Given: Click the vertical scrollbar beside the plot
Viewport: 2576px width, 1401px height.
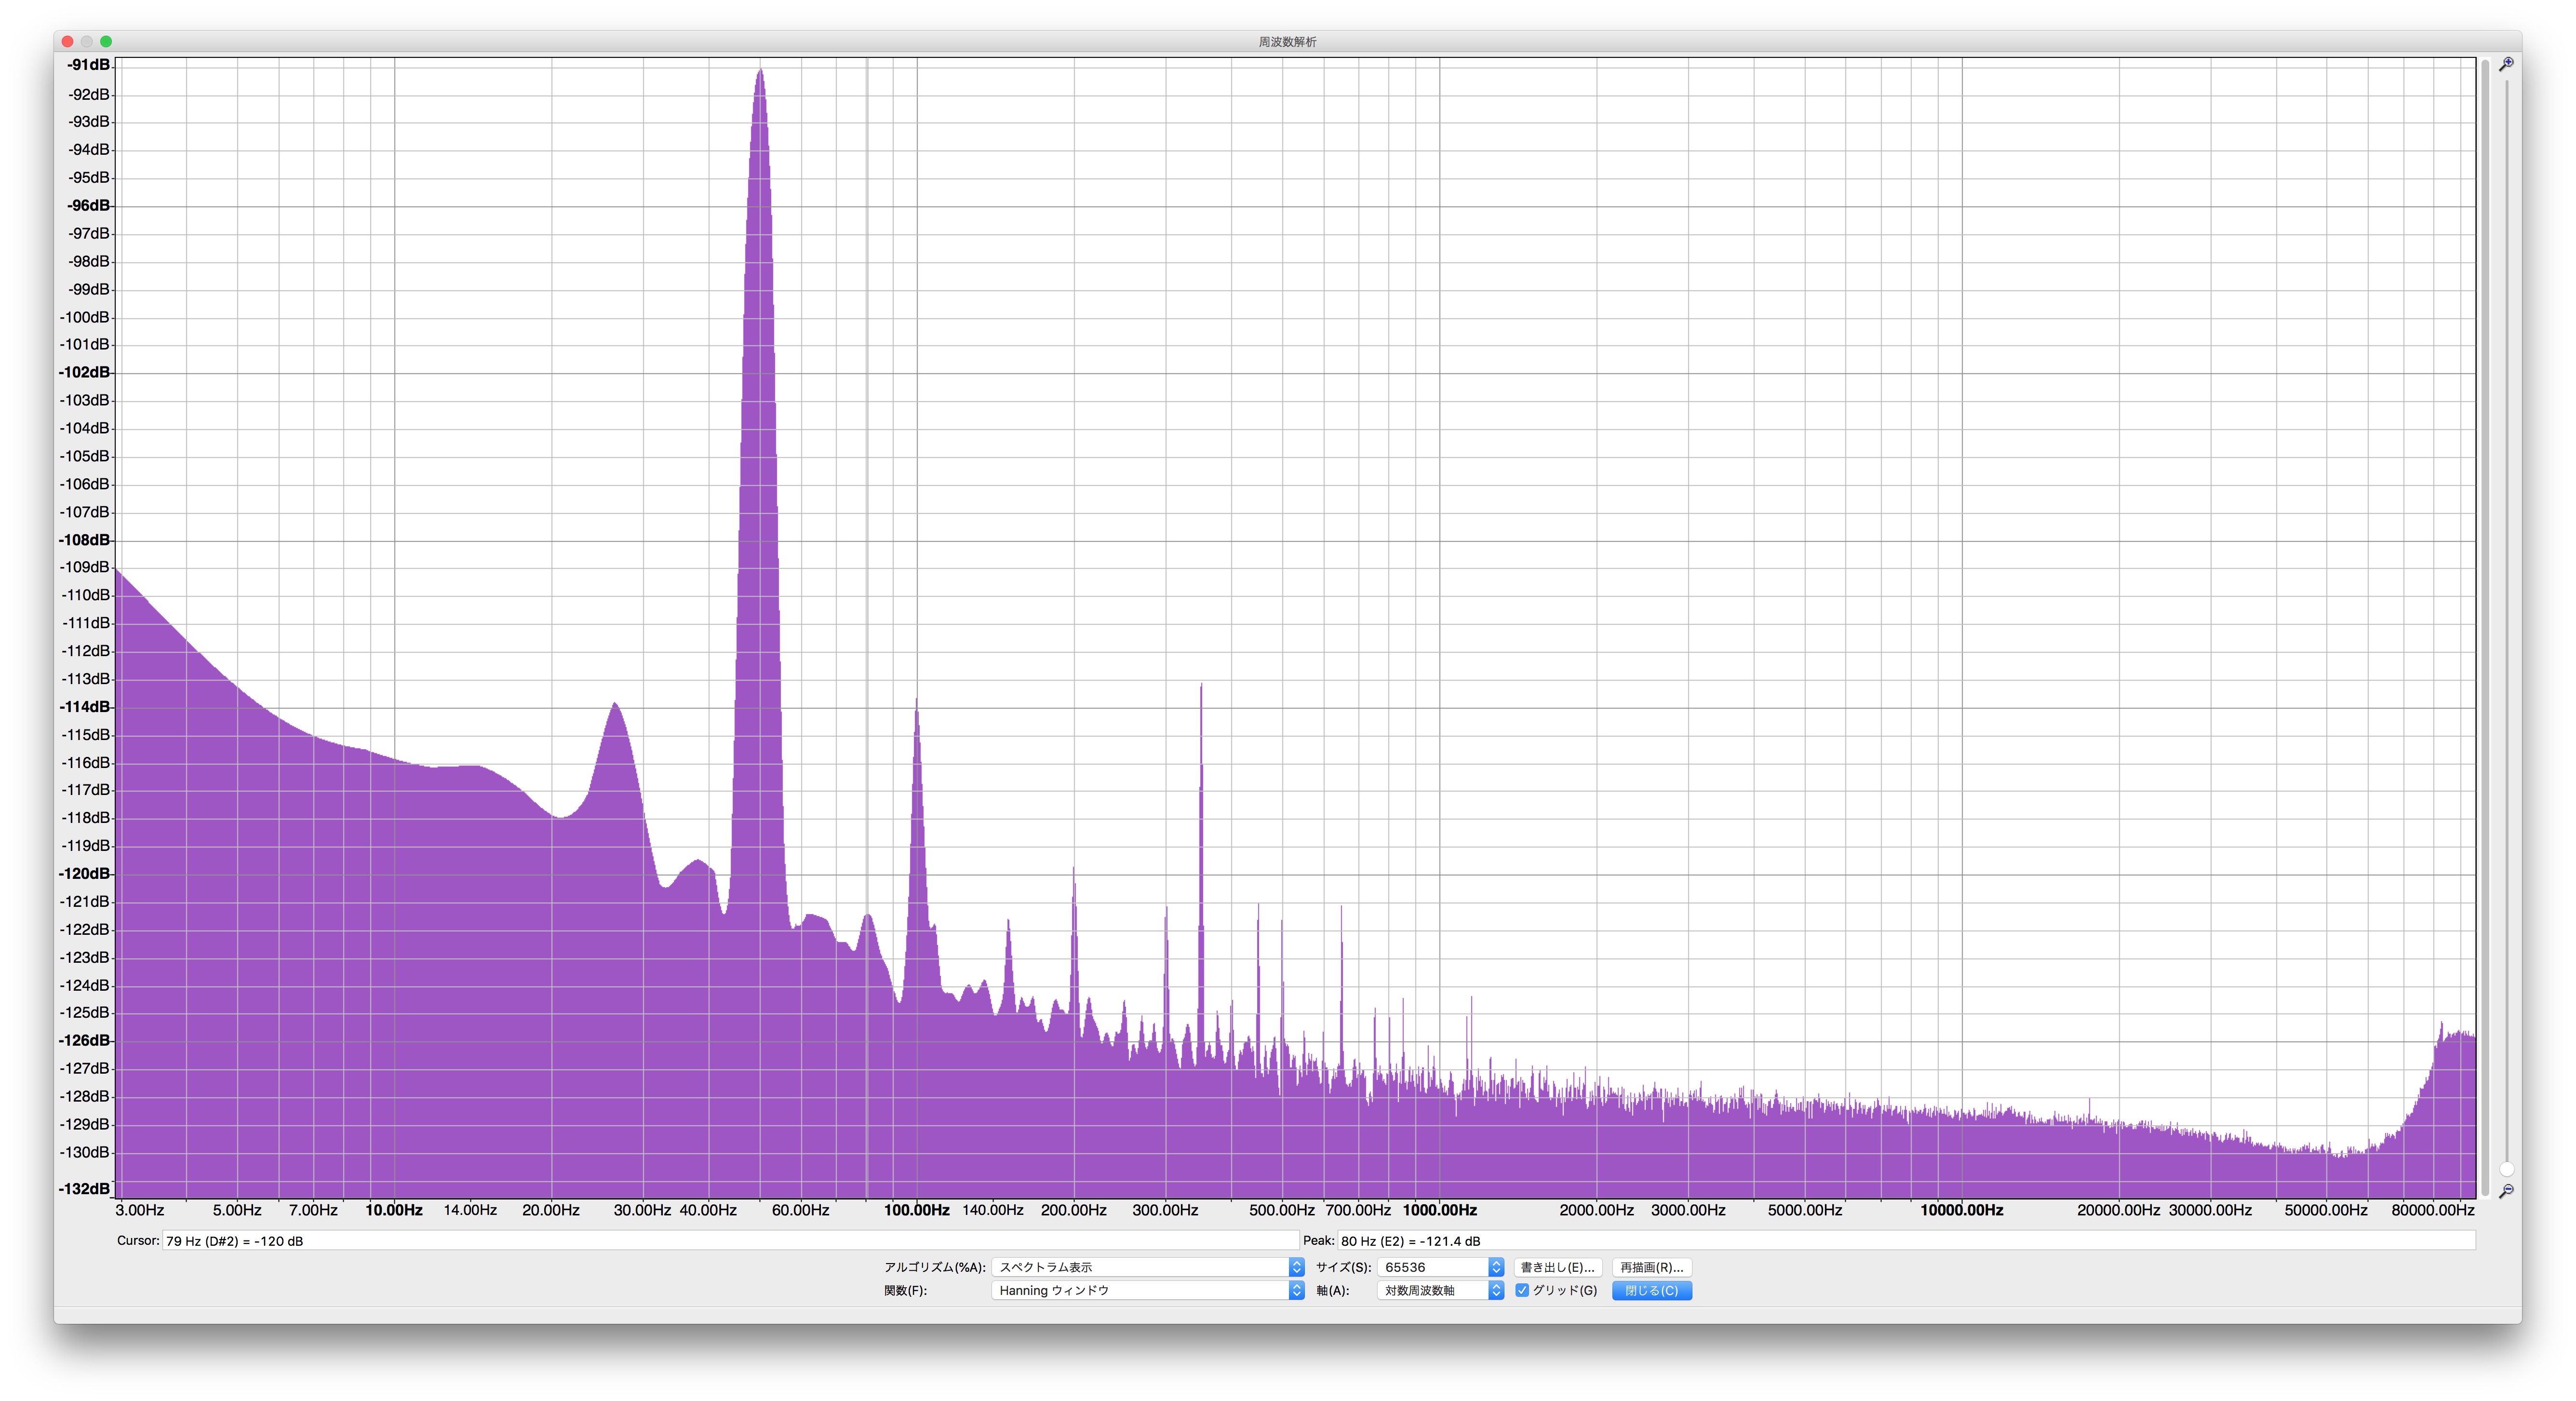Looking at the screenshot, I should point(2485,628).
